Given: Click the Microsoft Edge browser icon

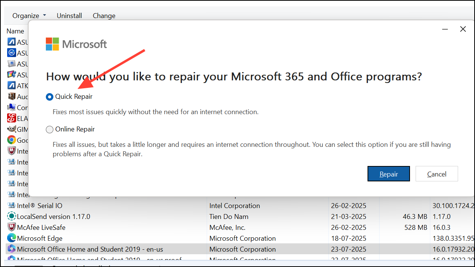Looking at the screenshot, I should click(11, 238).
